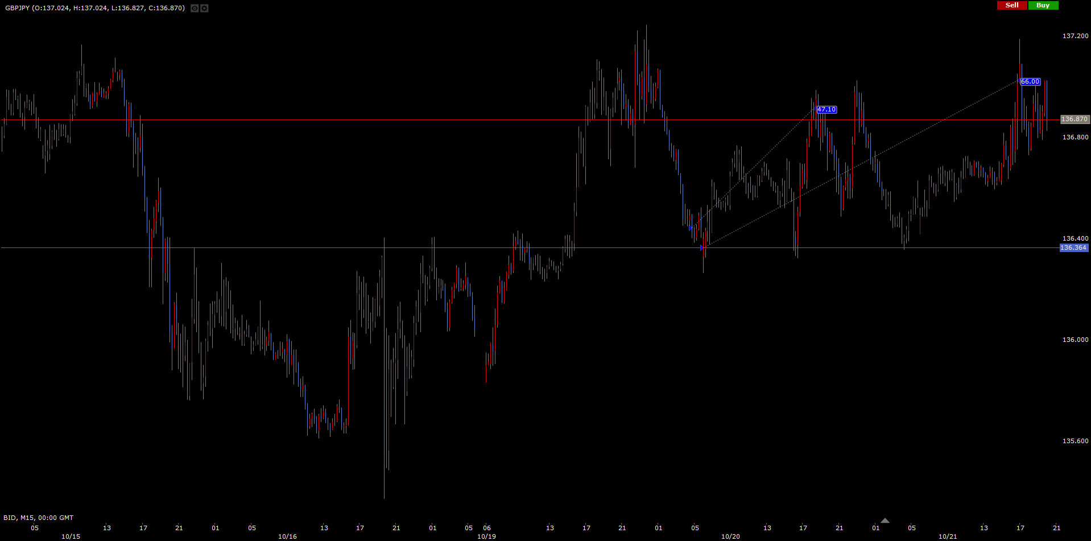The height and width of the screenshot is (541, 1091).
Task: Click the blue 136.364 price level tag
Action: (1073, 248)
